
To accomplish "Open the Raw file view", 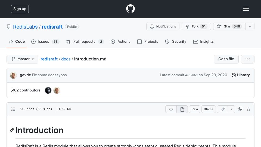I will pos(195,109).
